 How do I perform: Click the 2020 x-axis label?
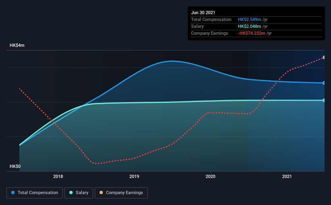point(210,176)
